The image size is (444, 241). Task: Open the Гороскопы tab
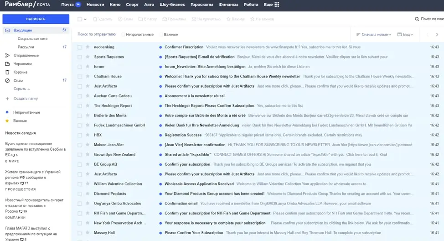(x=201, y=5)
